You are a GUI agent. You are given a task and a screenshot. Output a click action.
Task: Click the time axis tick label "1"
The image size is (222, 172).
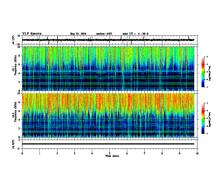coord(40,153)
